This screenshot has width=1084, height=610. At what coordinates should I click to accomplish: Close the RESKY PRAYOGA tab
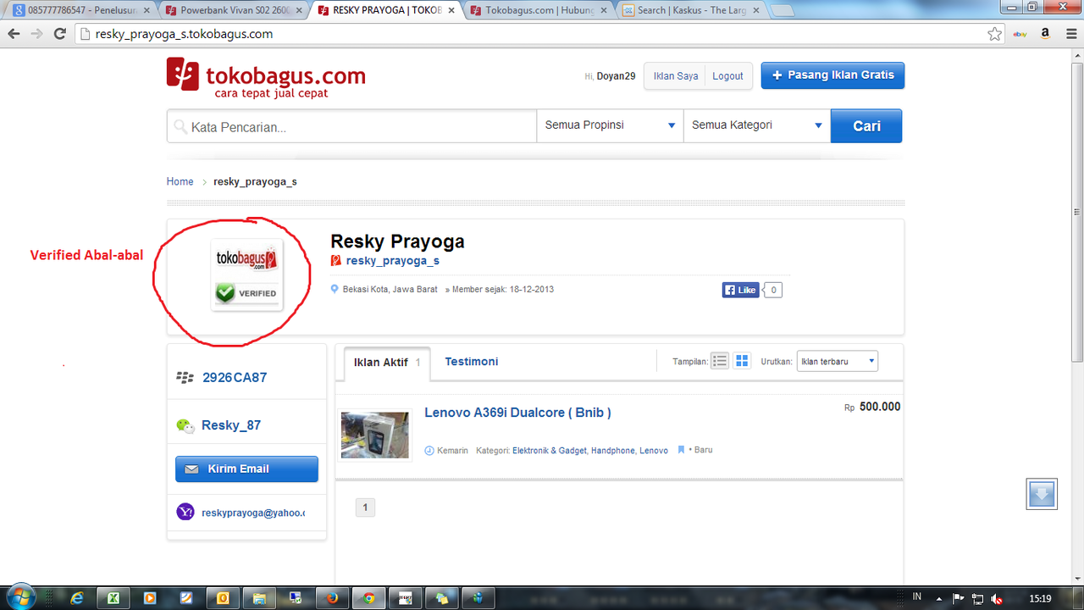[450, 10]
